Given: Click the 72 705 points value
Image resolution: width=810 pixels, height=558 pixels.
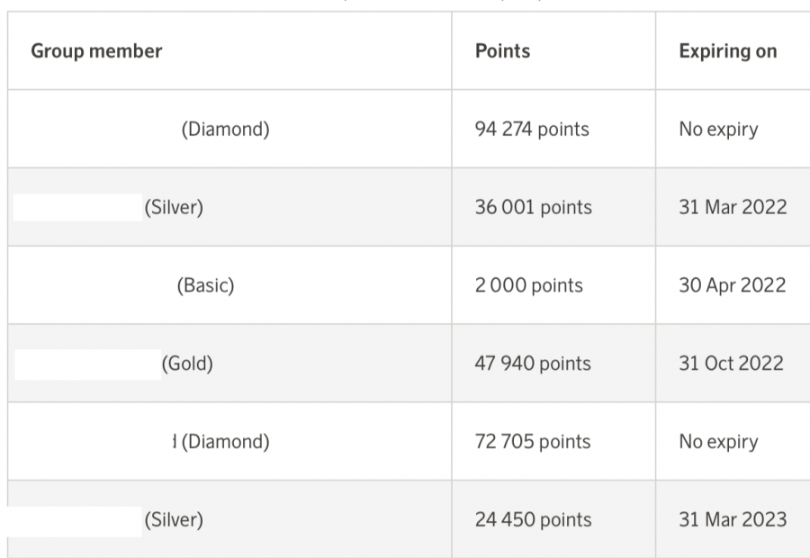Looking at the screenshot, I should pyautogui.click(x=533, y=443).
